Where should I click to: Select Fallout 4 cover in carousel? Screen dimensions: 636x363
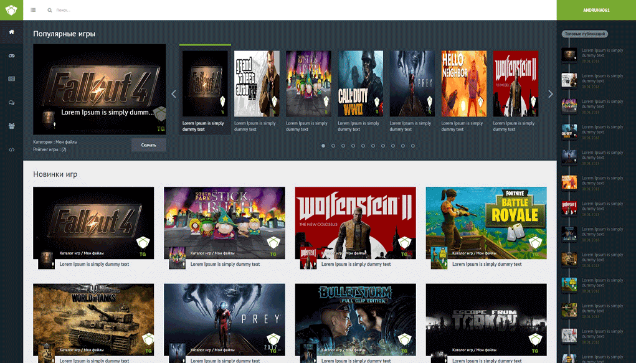click(205, 83)
